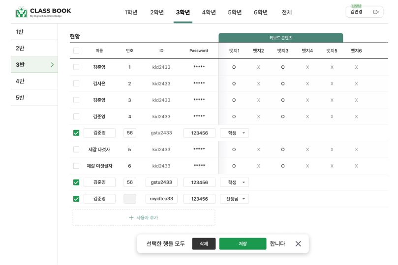Click the Class Book logo icon

[21, 12]
